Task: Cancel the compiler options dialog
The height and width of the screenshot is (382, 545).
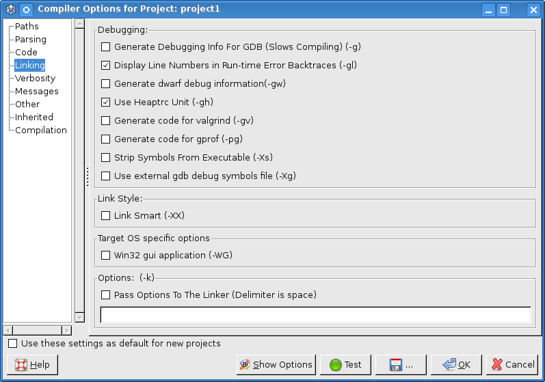Action: pos(513,365)
